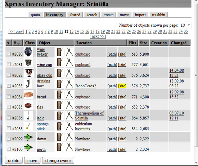Go to the previous page link
198x166 pixels.
pos(16,31)
